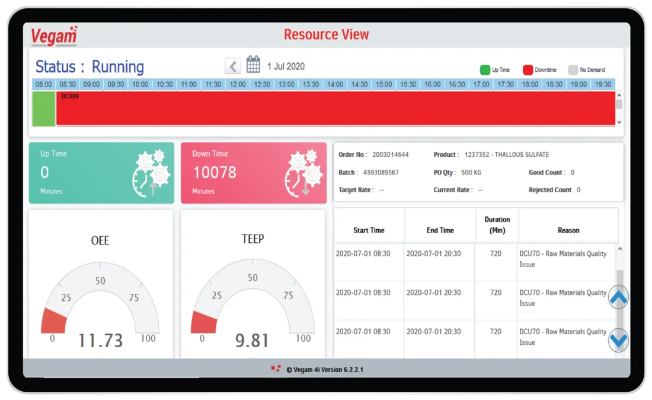
Task: Click the date text 1 Jul 2020
Action: coord(286,66)
